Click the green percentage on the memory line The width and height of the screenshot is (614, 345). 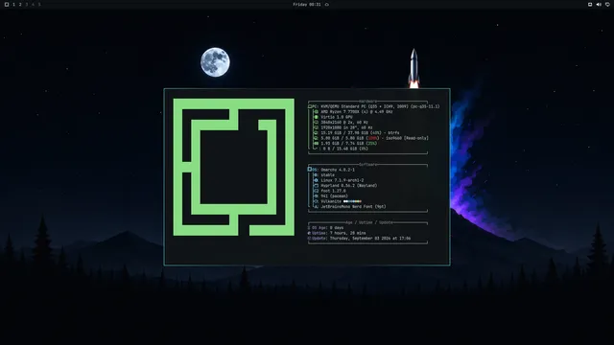click(x=371, y=143)
